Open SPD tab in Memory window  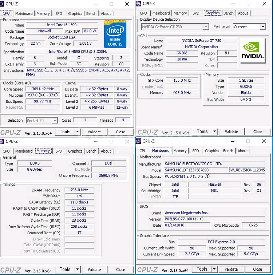pyautogui.click(x=59, y=151)
